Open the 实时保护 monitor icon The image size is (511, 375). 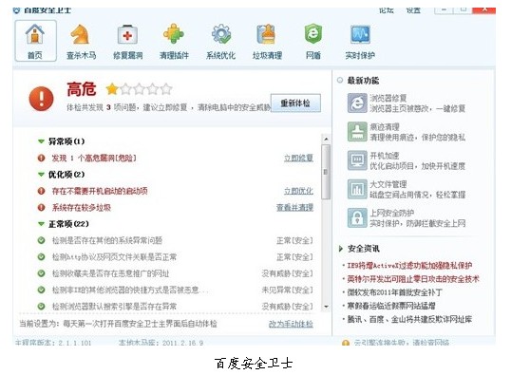coord(360,34)
